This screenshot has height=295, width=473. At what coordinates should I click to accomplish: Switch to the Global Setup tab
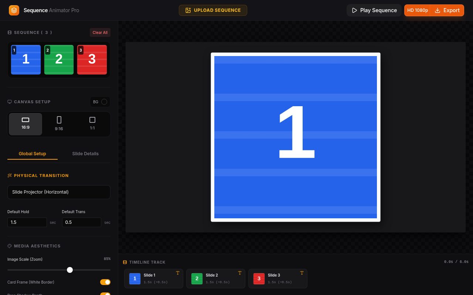click(x=33, y=154)
